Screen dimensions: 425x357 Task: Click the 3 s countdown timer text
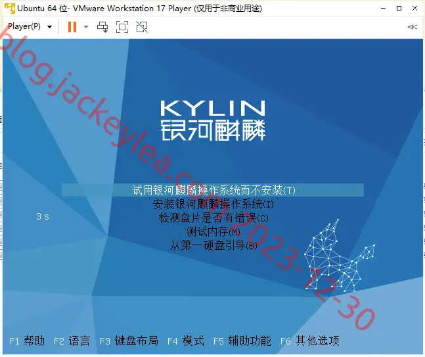[x=43, y=216]
